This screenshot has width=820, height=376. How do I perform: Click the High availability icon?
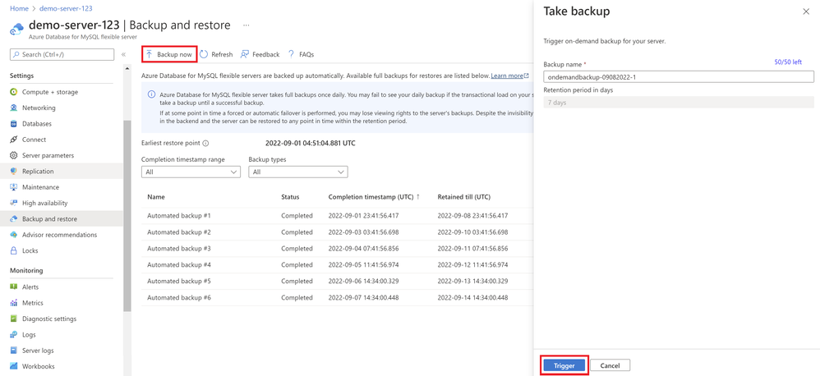tap(14, 203)
